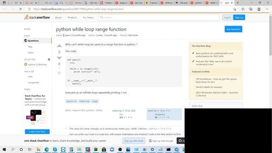Open '2021 Moderator Election Q&A' link
The height and width of the screenshot is (153, 272).
coord(217,94)
